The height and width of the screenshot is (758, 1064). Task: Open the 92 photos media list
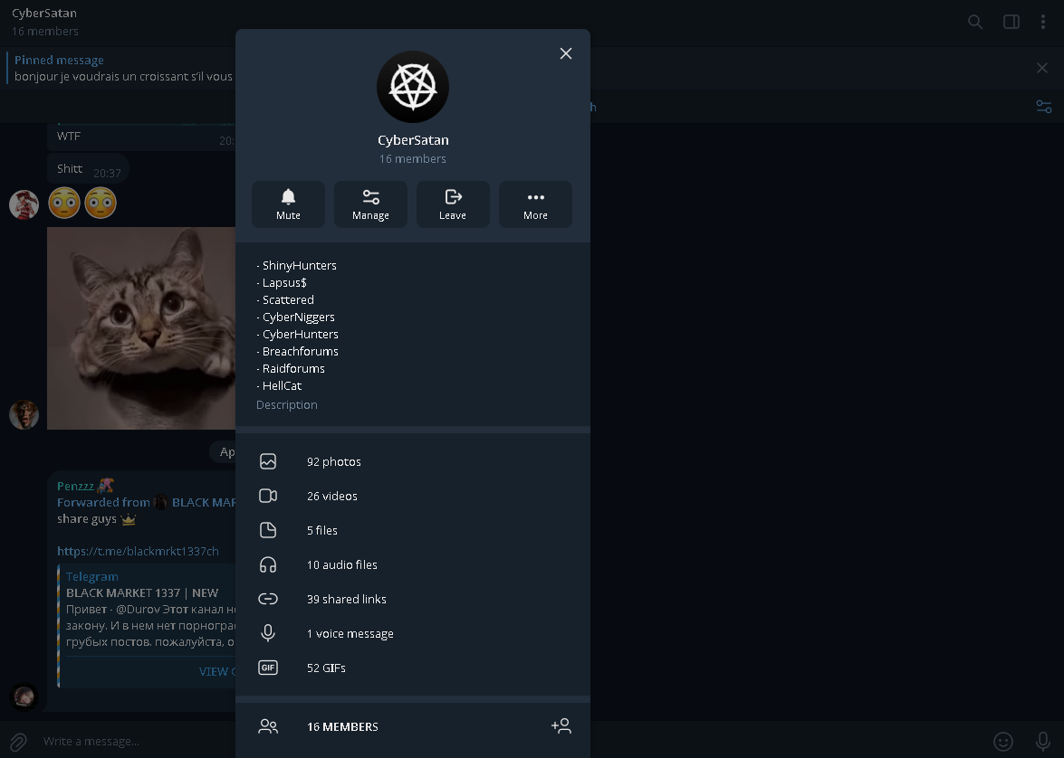[413, 461]
